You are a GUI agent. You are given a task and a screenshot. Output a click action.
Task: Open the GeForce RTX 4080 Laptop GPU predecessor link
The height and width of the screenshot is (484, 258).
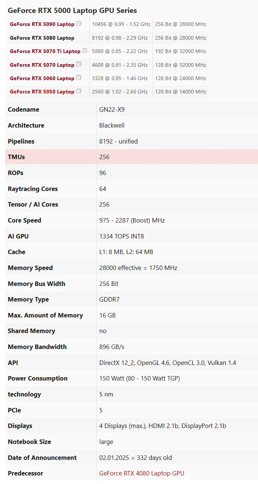coord(141,473)
